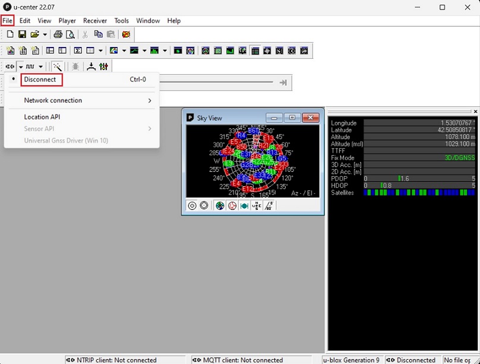Click the Copy icon in toolbar
The height and width of the screenshot is (364, 480).
pos(99,34)
